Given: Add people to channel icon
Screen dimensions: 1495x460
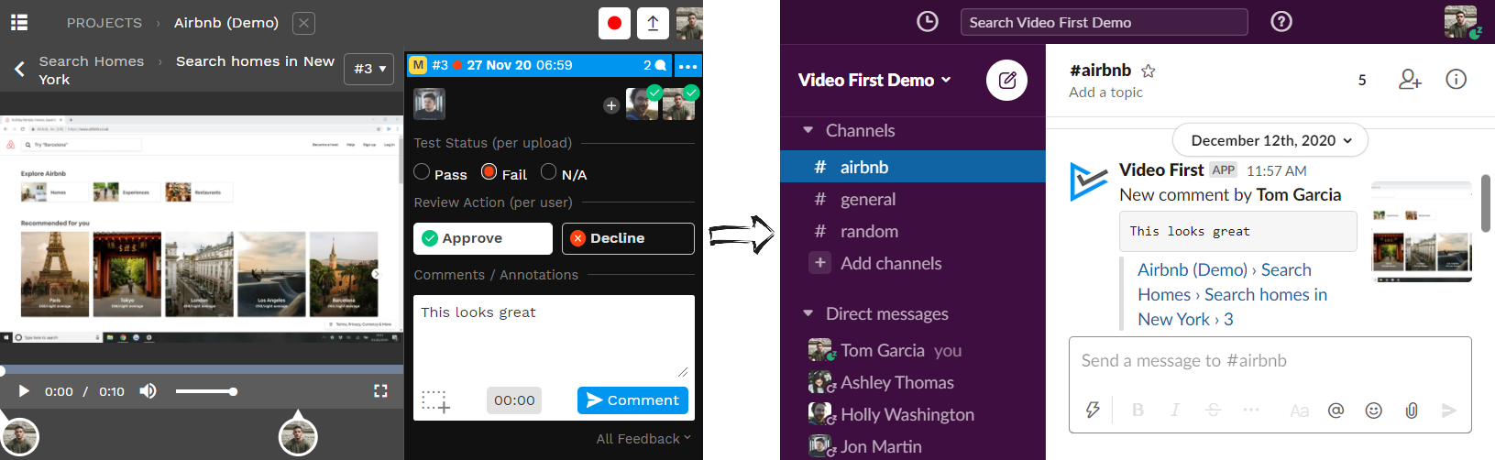Looking at the screenshot, I should (x=1410, y=80).
